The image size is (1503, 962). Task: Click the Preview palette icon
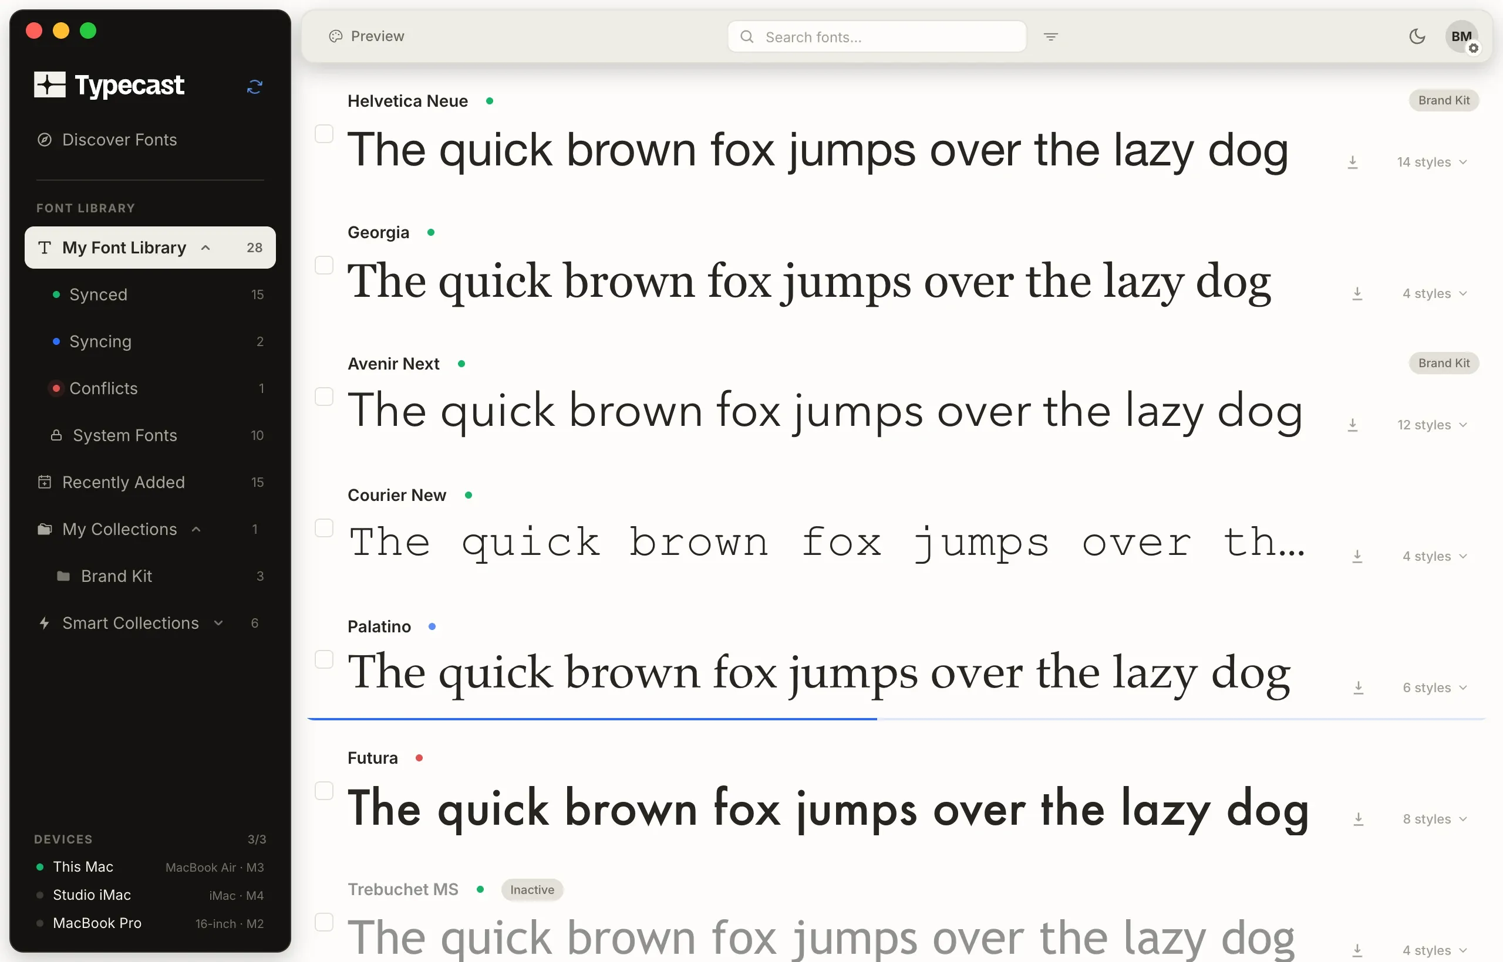[x=336, y=36]
